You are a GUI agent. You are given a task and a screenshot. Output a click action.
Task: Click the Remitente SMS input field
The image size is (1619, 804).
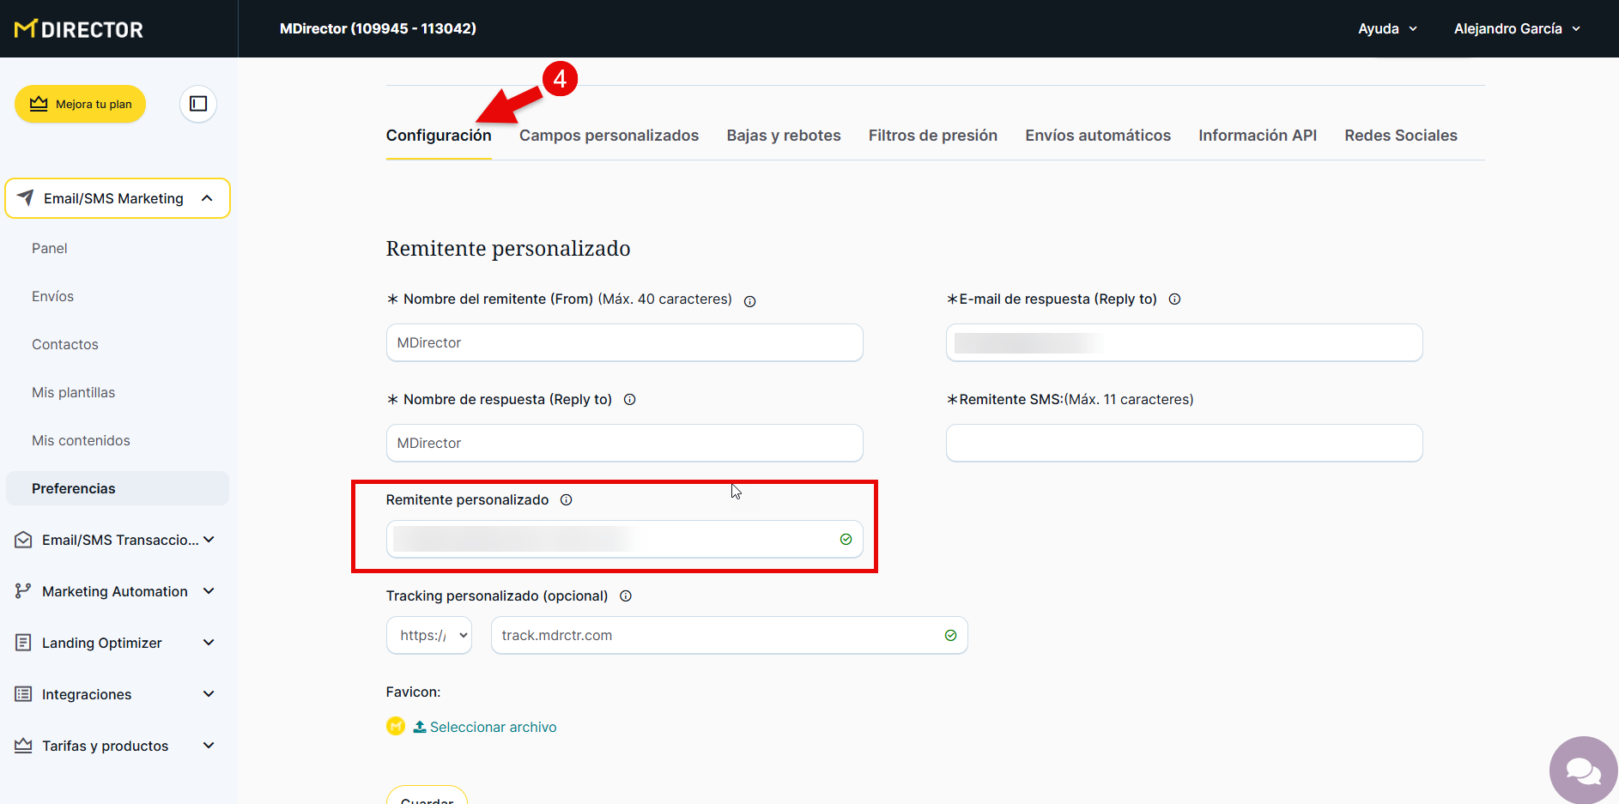pos(1184,444)
